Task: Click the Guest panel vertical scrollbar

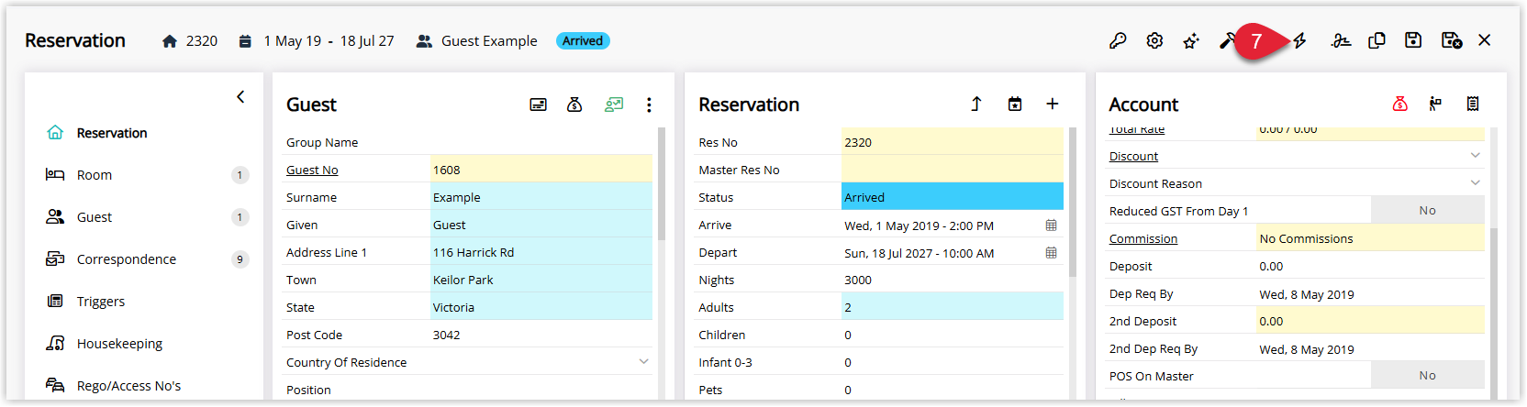Action: point(662,183)
